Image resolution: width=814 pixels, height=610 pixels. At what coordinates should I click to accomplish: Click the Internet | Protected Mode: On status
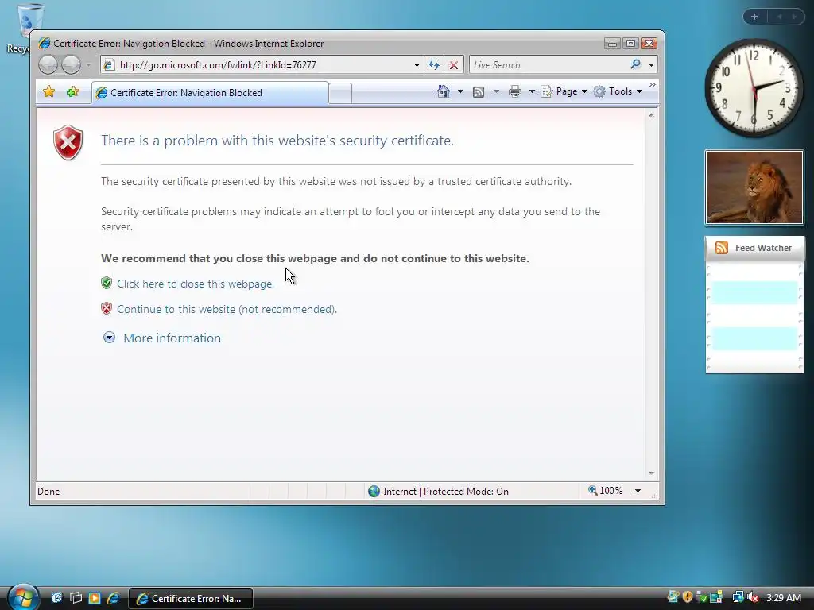pyautogui.click(x=438, y=491)
